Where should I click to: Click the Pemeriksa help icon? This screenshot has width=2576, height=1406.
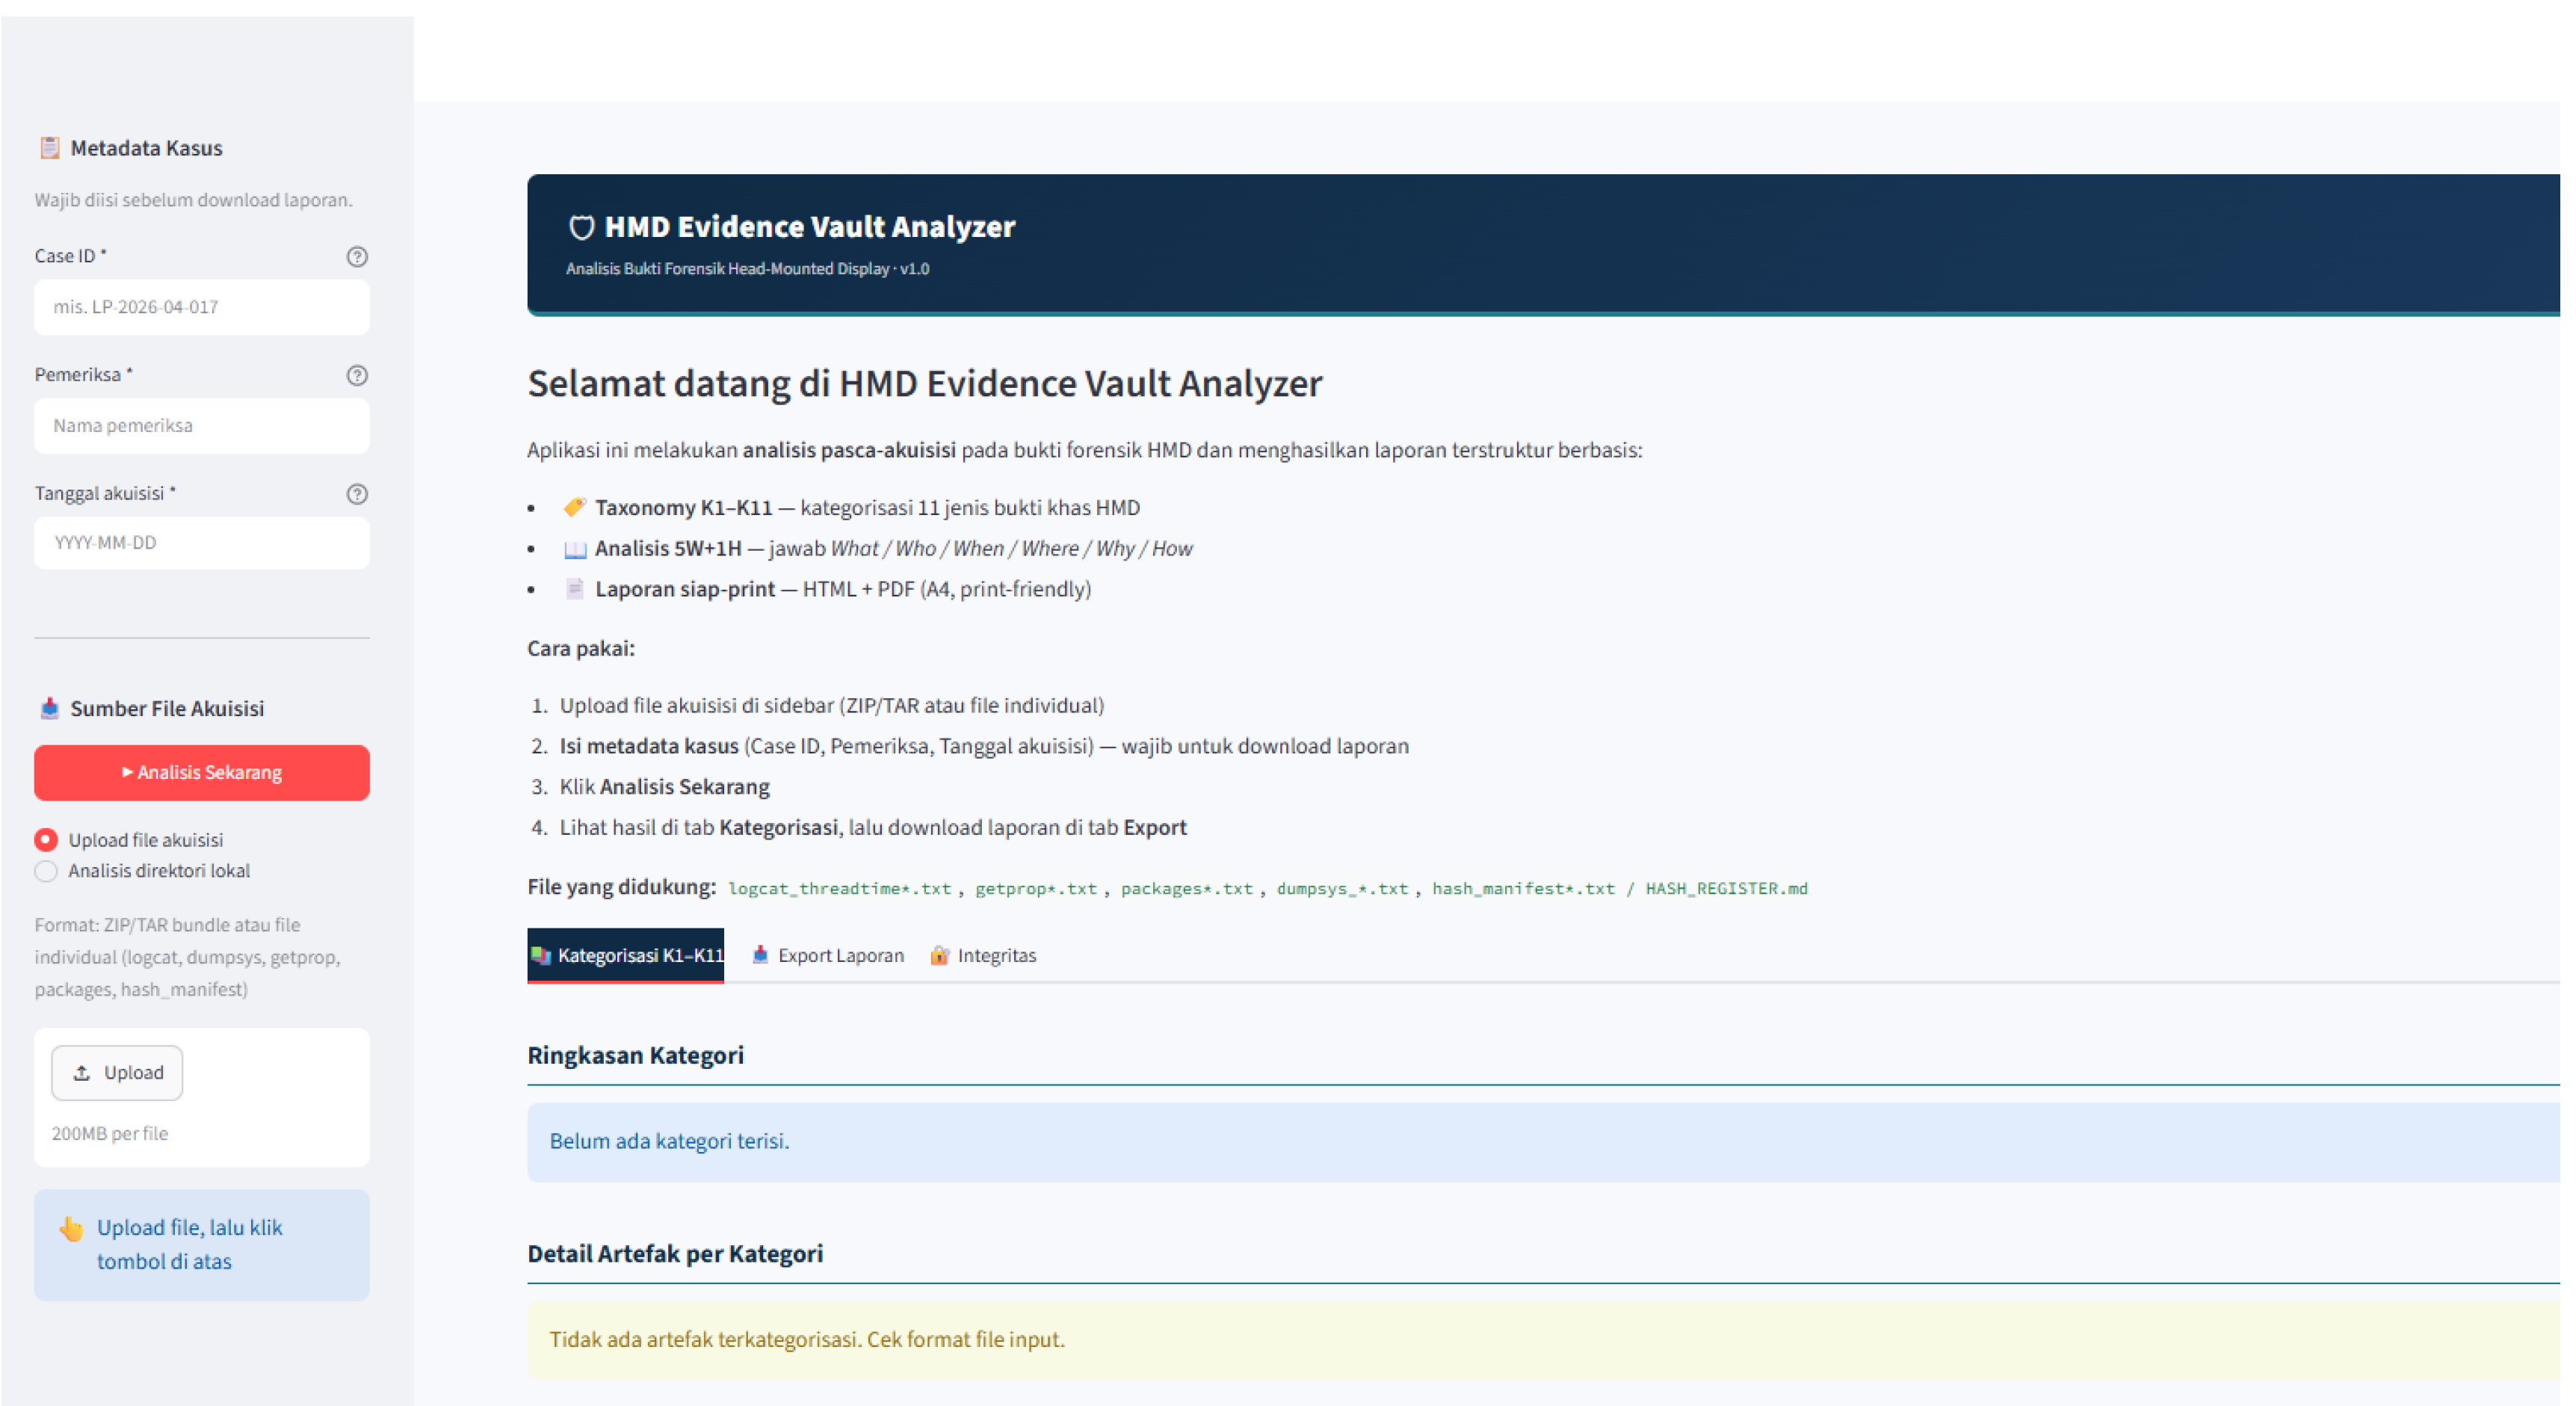pos(357,376)
